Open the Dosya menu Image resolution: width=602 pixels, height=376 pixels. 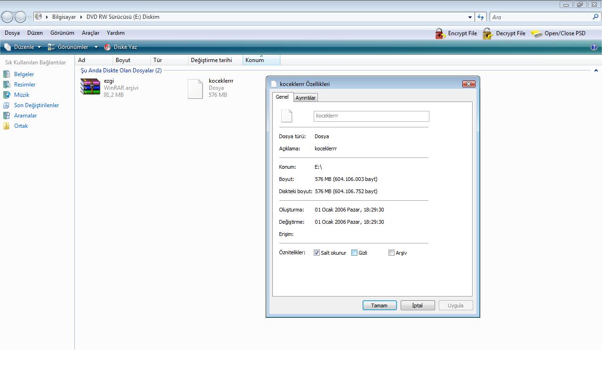12,33
